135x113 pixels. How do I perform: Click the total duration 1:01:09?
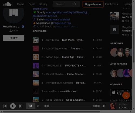[x=96, y=106]
